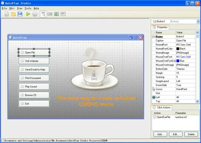Screen dimensions: 201x143
Task: Open the Button1 object selector dropdown
Action: 198,21
